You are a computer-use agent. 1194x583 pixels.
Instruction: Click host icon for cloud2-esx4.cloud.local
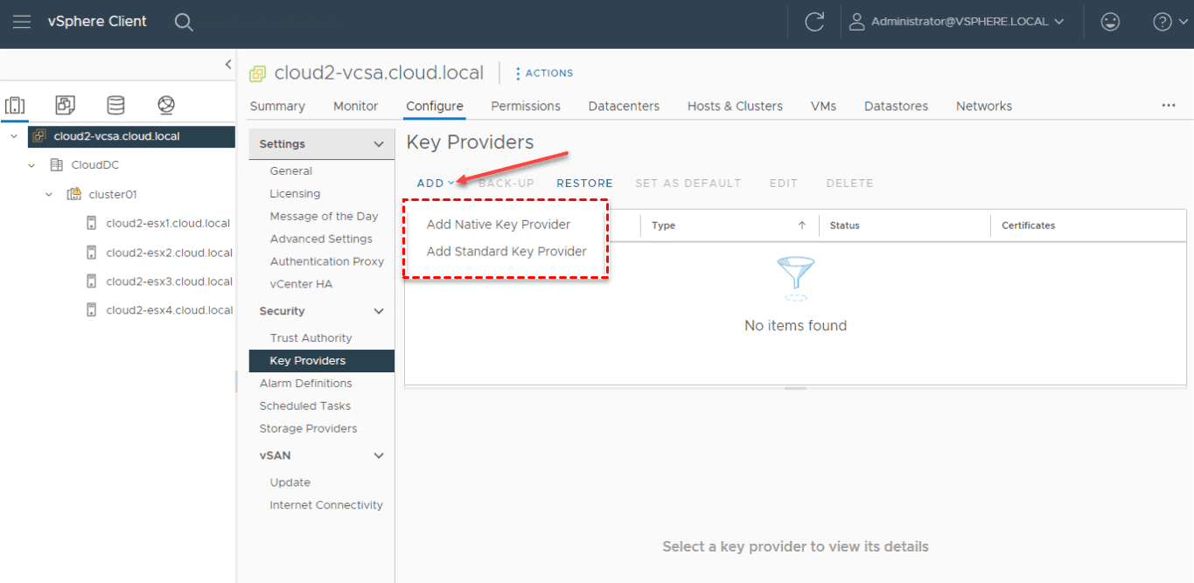pyautogui.click(x=91, y=310)
